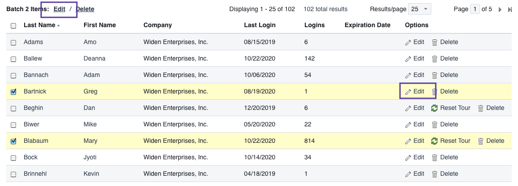Check the Ballew row checkbox
This screenshot has height=186, width=518.
point(13,59)
